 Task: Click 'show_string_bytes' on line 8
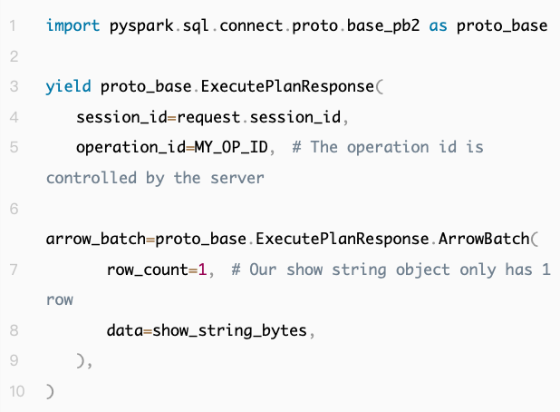click(229, 331)
